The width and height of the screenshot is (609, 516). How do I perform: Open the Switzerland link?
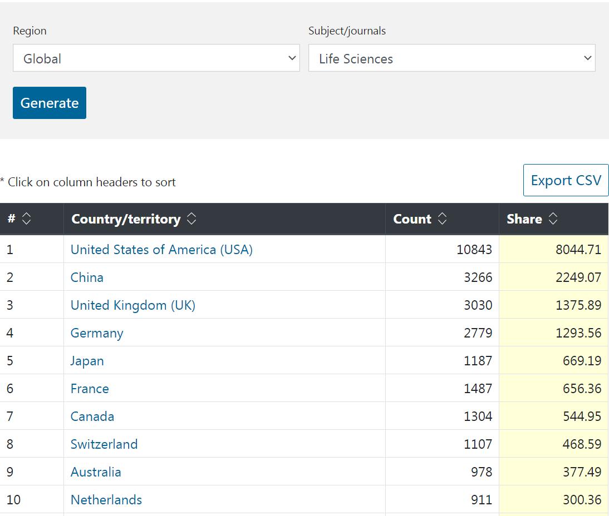104,444
